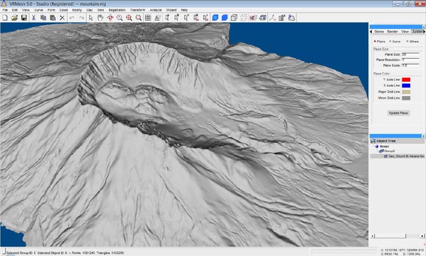Click the Open folder toolbar icon
The height and width of the screenshot is (256, 426).
pyautogui.click(x=14, y=18)
